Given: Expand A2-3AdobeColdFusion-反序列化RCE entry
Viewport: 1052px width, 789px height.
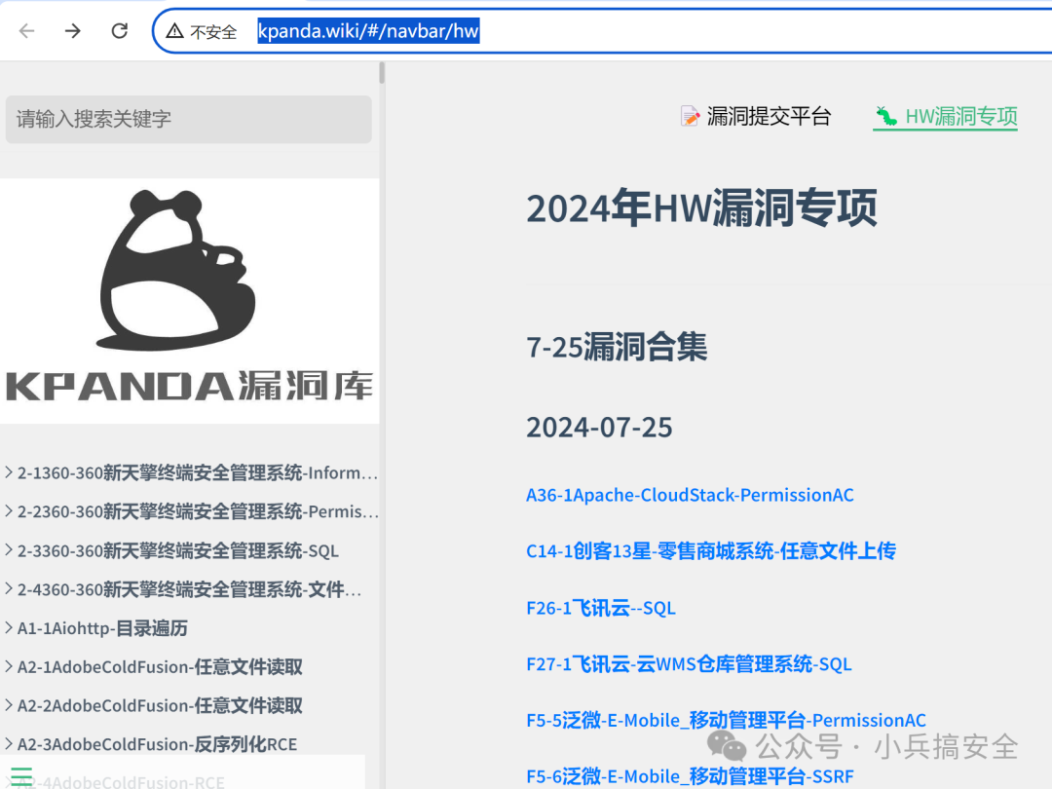Looking at the screenshot, I should [x=151, y=745].
